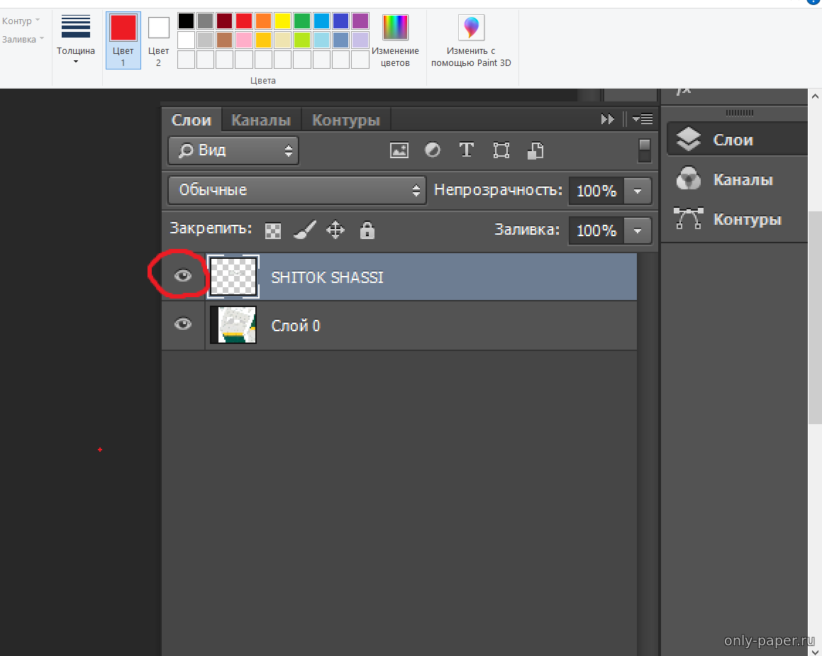
Task: Switch to the Контуры tab
Action: click(x=346, y=120)
